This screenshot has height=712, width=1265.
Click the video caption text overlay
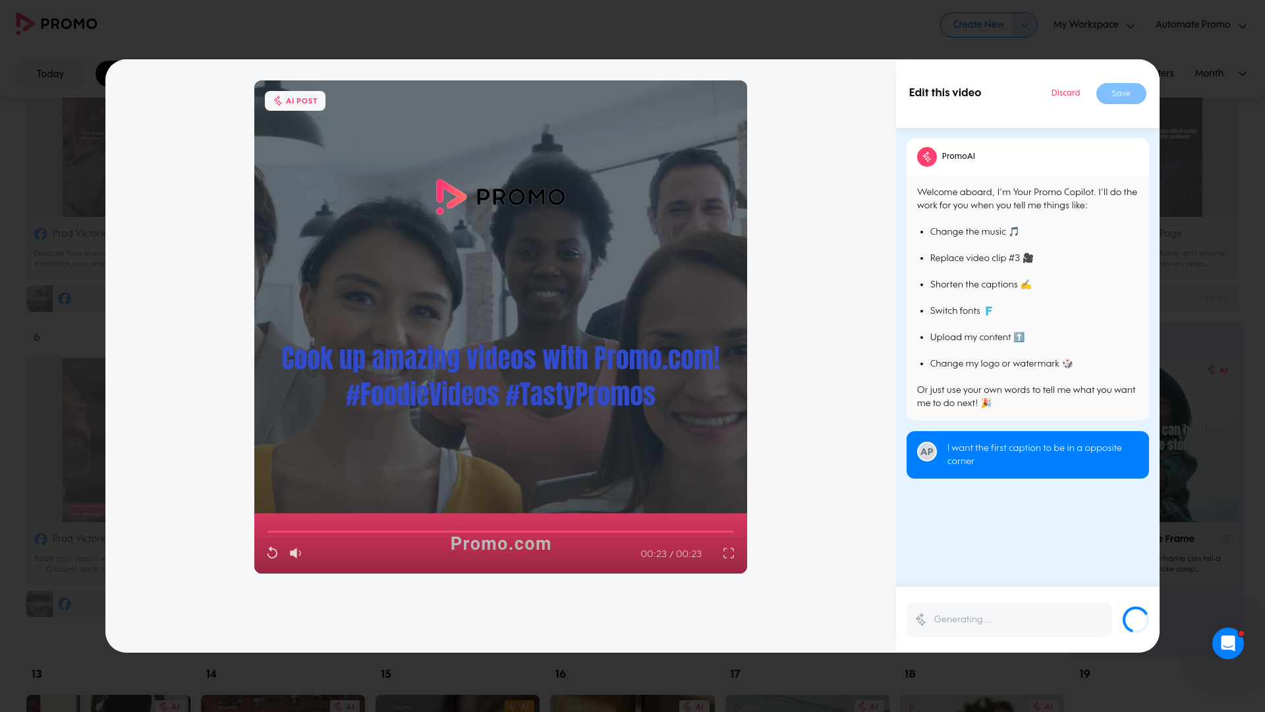[x=501, y=376]
